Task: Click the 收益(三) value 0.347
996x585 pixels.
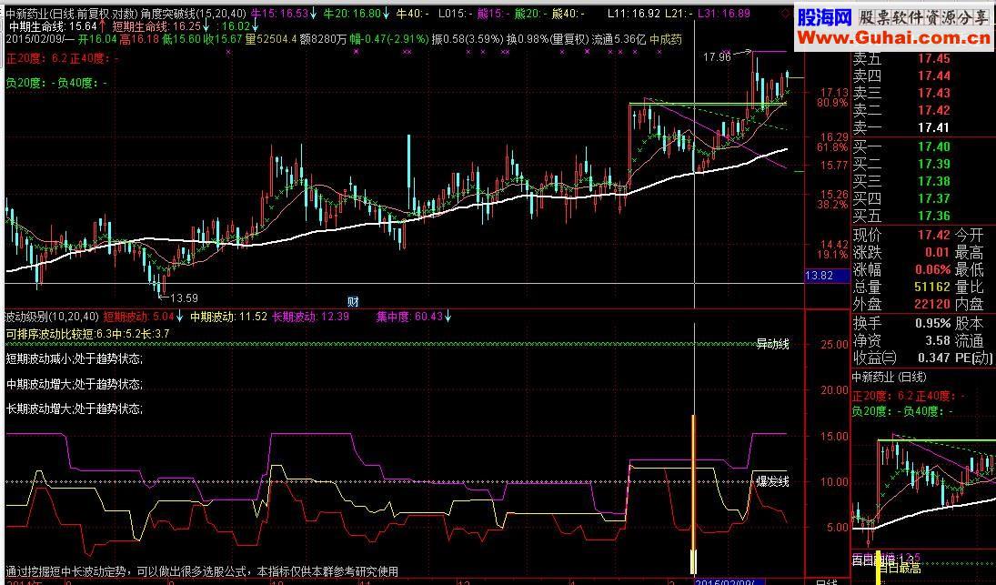Action: pyautogui.click(x=934, y=358)
